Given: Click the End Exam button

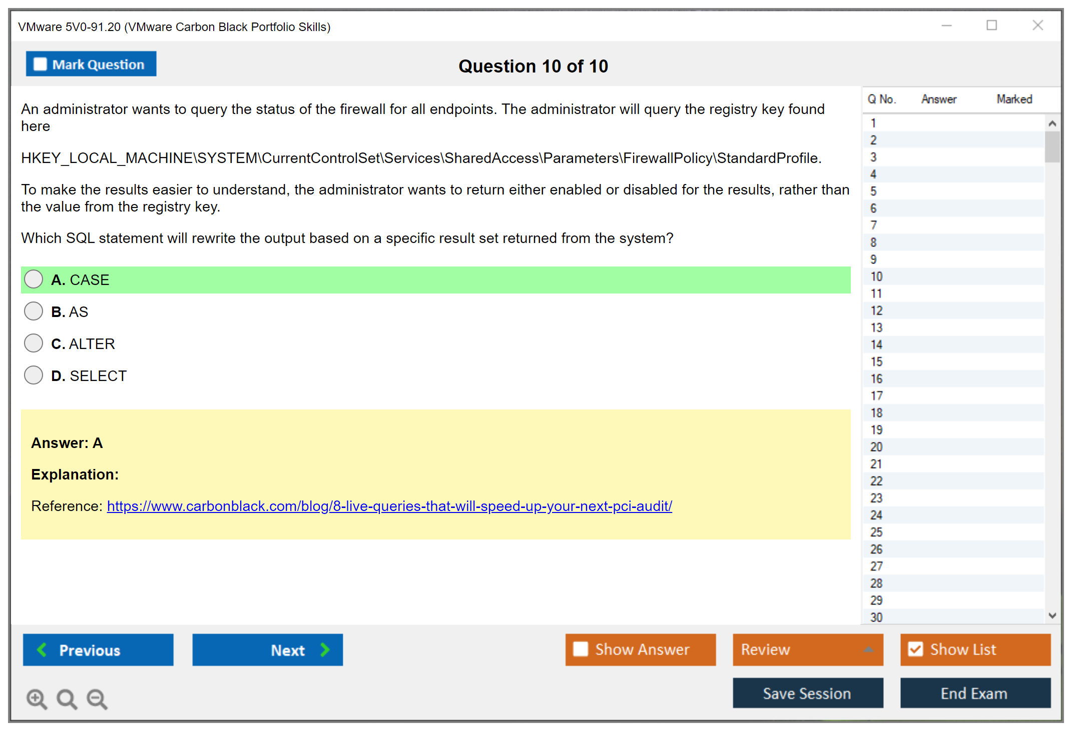Looking at the screenshot, I should click(x=974, y=693).
